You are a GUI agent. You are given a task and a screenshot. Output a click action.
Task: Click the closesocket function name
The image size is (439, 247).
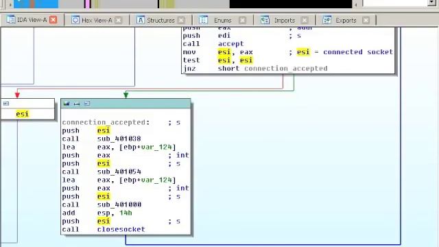click(121, 229)
